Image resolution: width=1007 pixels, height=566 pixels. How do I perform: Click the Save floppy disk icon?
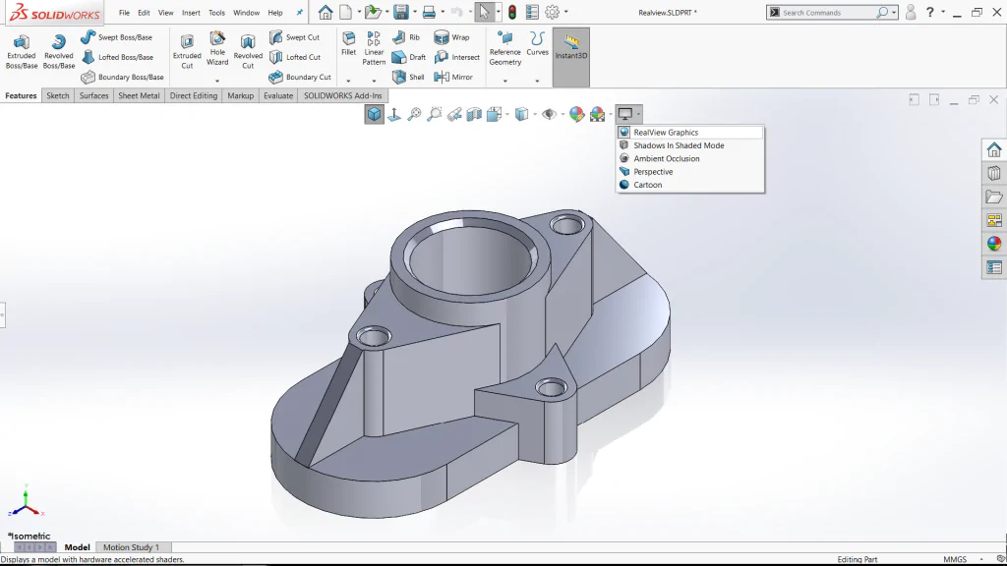(401, 12)
